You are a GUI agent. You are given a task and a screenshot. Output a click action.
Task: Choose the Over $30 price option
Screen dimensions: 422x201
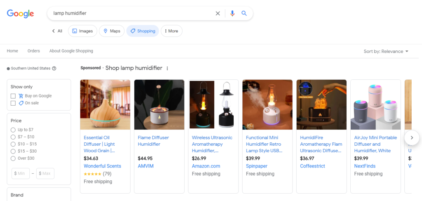tap(13, 158)
